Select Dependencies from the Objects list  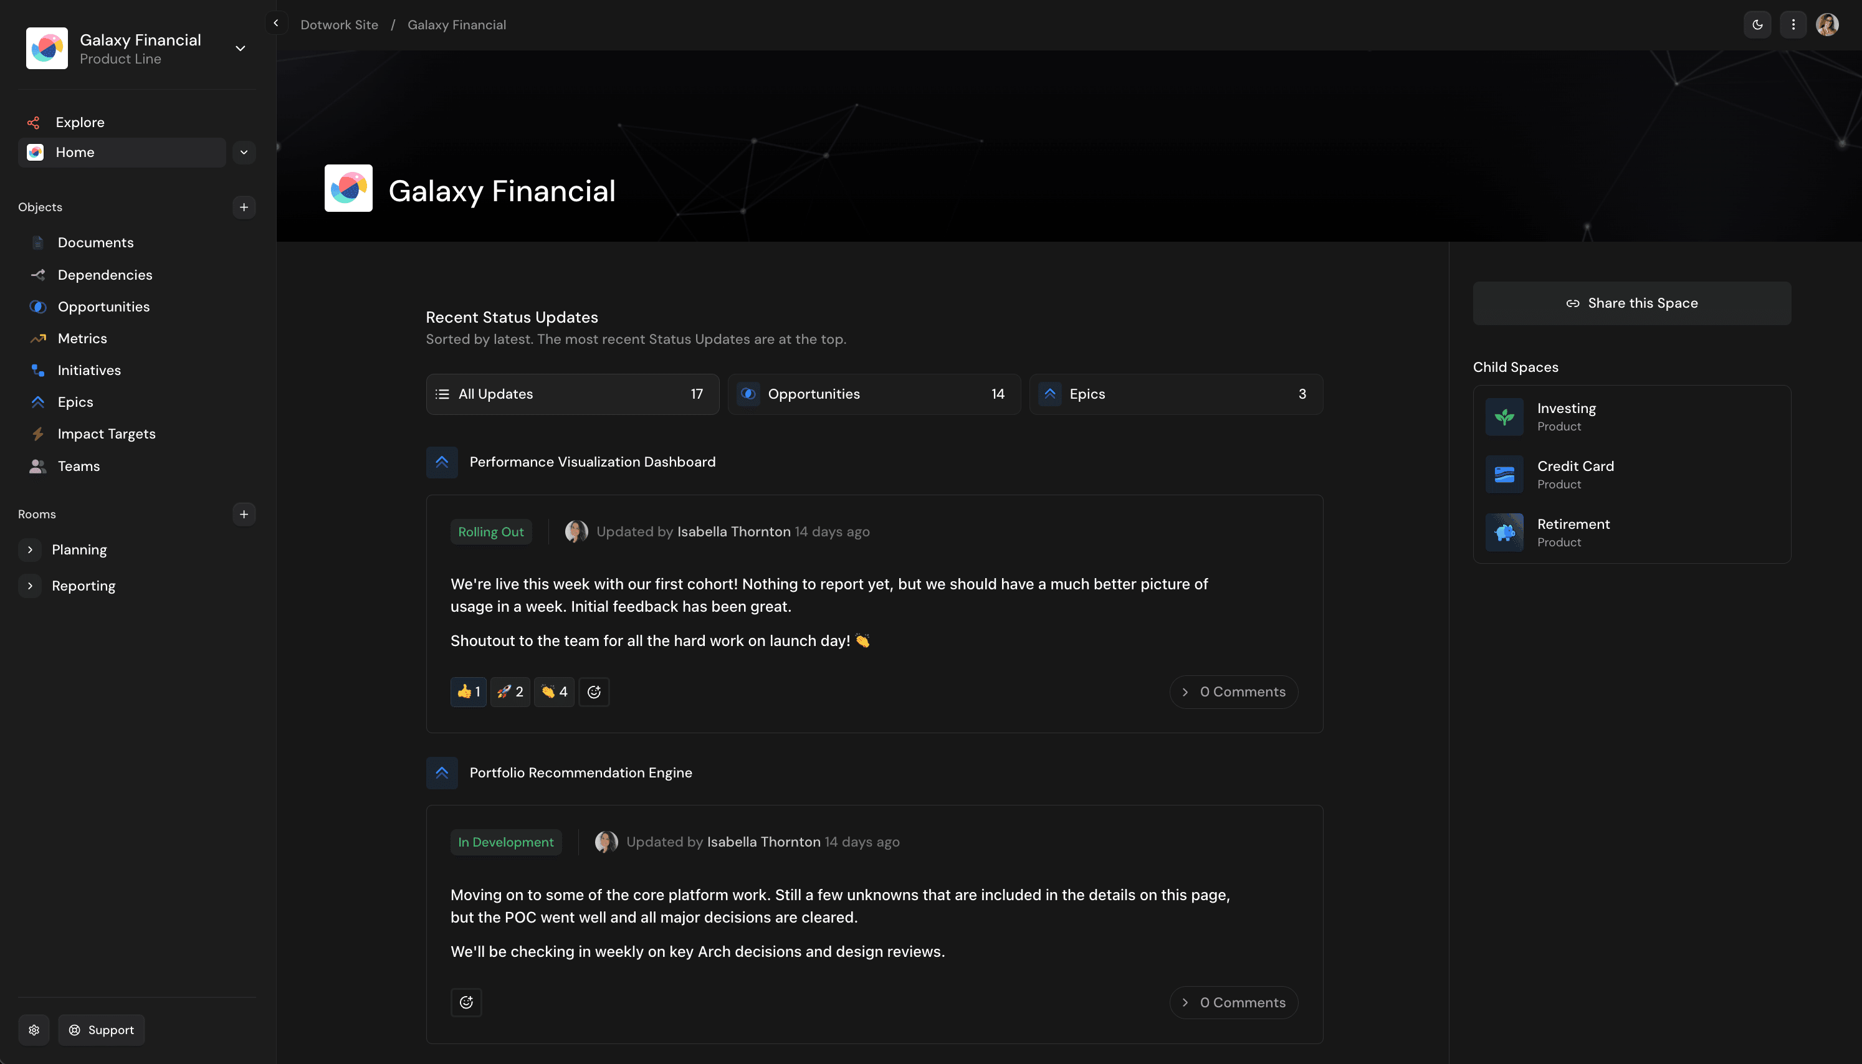coord(105,275)
